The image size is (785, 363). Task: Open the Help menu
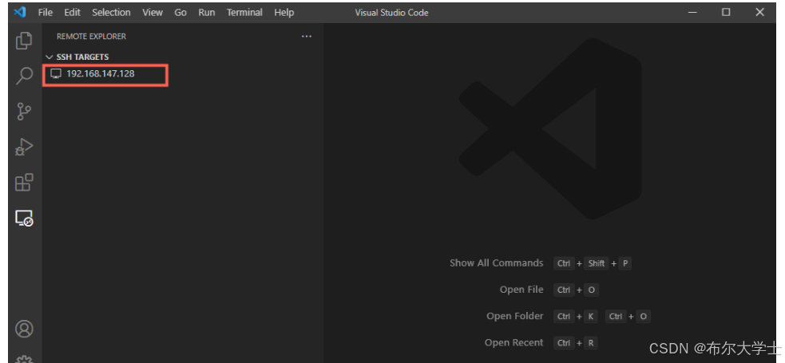pyautogui.click(x=283, y=13)
